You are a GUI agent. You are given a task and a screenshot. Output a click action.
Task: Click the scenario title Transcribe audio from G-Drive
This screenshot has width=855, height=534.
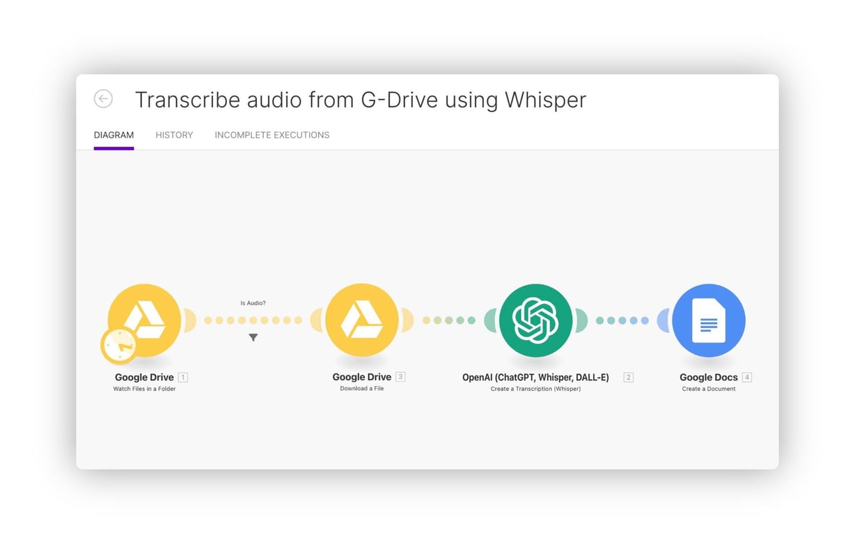click(x=361, y=99)
